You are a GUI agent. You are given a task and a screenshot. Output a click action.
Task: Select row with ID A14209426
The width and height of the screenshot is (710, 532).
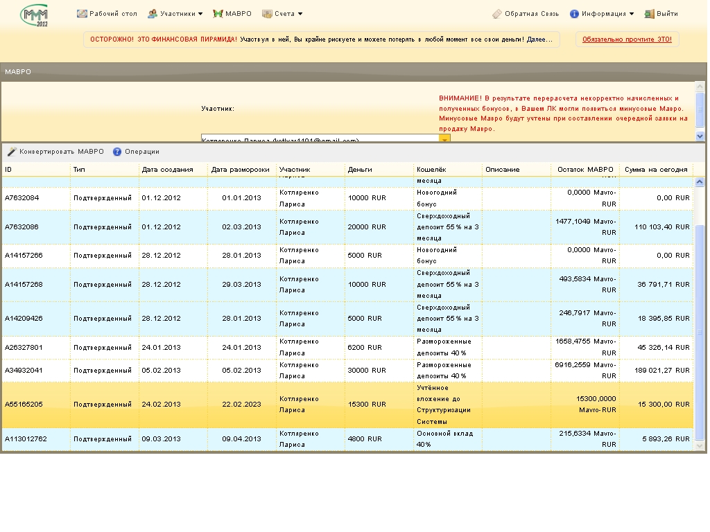[x=347, y=319]
